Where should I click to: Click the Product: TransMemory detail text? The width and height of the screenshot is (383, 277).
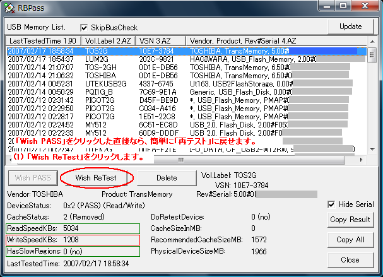[137, 194]
